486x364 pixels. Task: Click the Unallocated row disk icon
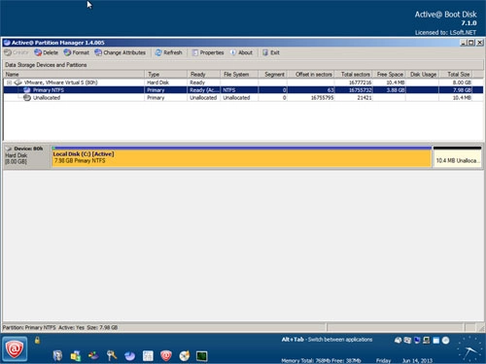tap(27, 97)
